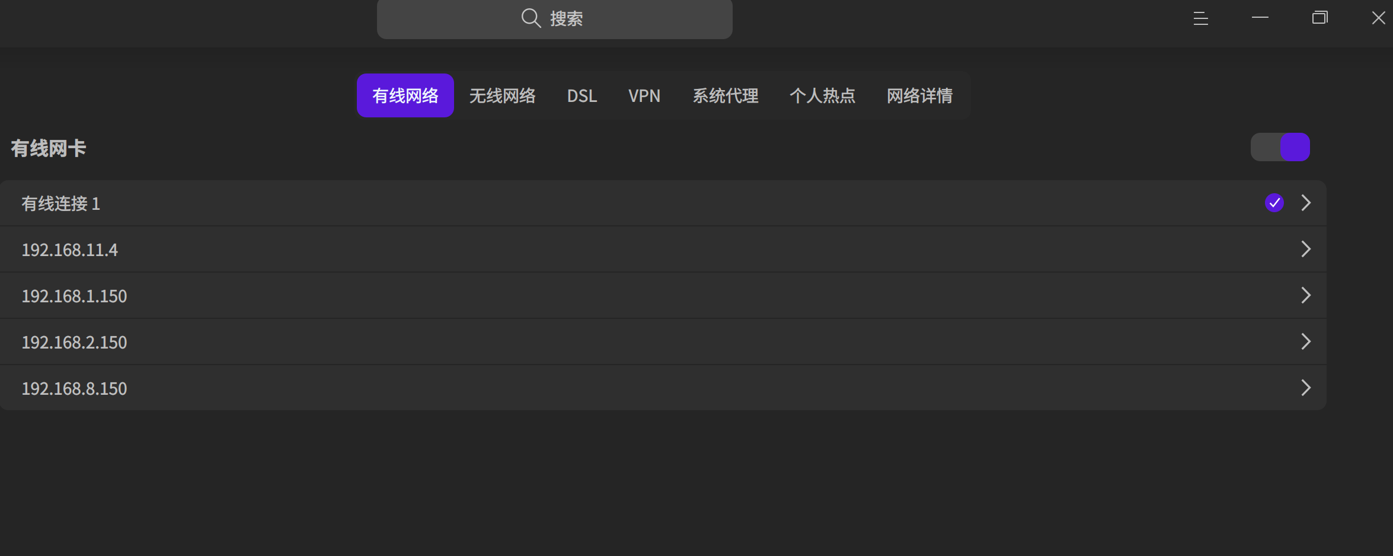Open details arrow for 有线连接 1
This screenshot has width=1393, height=556.
[x=1305, y=203]
